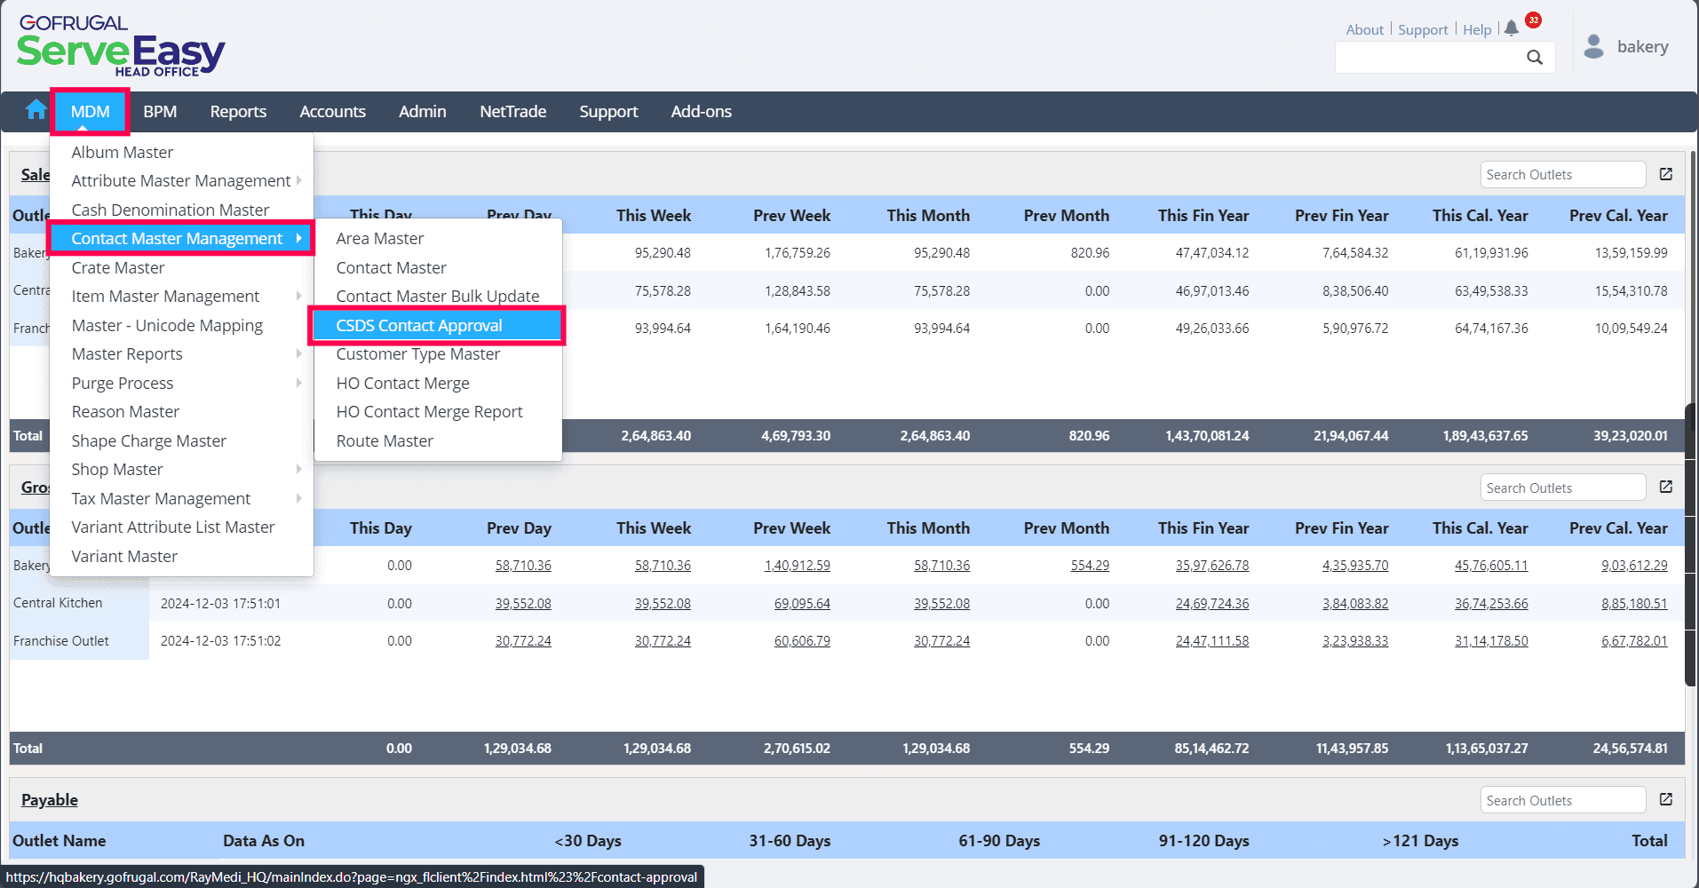Click the search magnifier icon
Screen dimensions: 1699x888
[x=1535, y=58]
